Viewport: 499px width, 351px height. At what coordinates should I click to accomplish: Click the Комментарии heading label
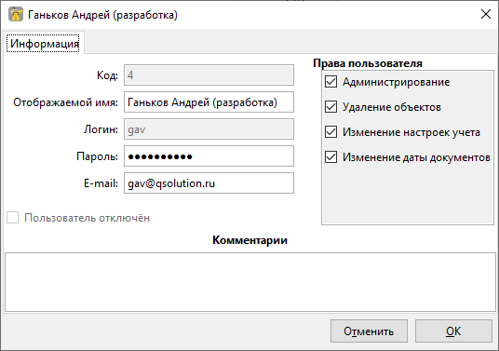[249, 240]
